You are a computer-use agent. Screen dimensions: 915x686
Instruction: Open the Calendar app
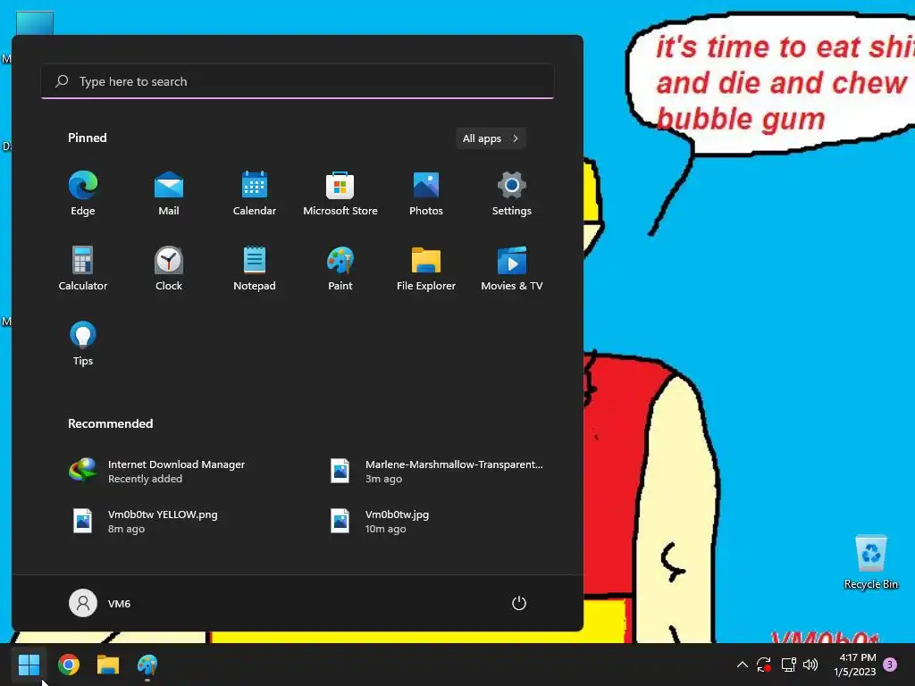pyautogui.click(x=255, y=194)
